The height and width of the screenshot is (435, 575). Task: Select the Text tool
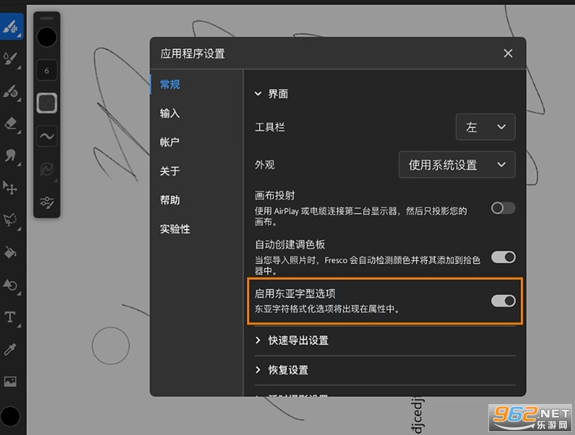11,317
